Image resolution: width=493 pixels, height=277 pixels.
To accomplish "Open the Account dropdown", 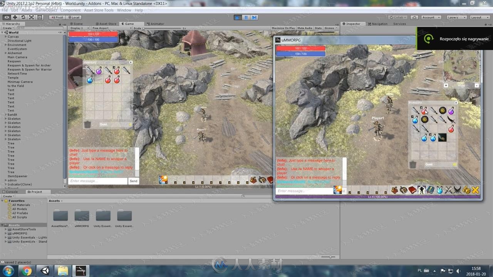I will pyautogui.click(x=430, y=17).
